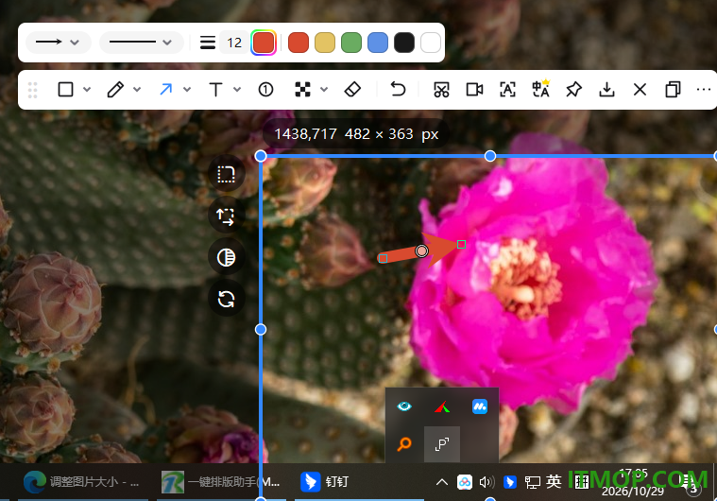Expand rectangle tool options chevron
The width and height of the screenshot is (717, 501).
[87, 90]
